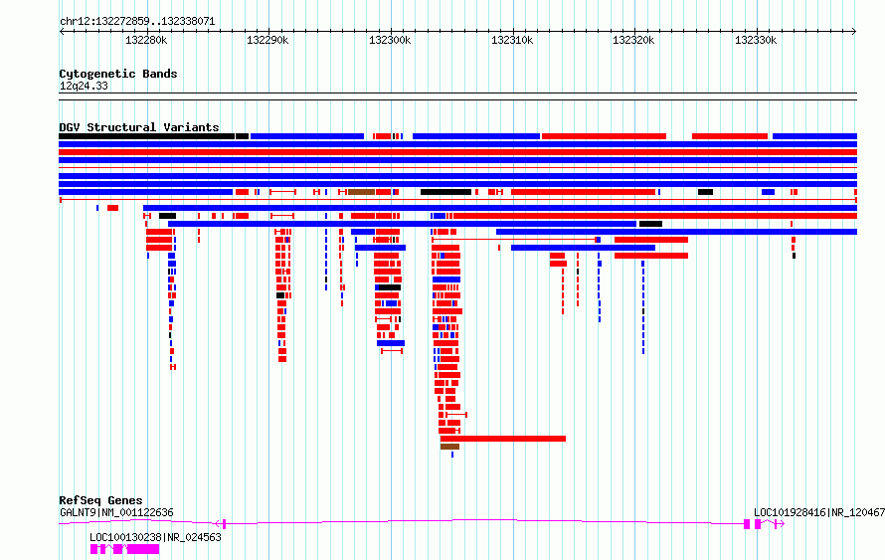Click the wide magenta exon before LOC101928416's glyph
Image resolution: width=885 pixels, height=560 pixels.
point(747,524)
